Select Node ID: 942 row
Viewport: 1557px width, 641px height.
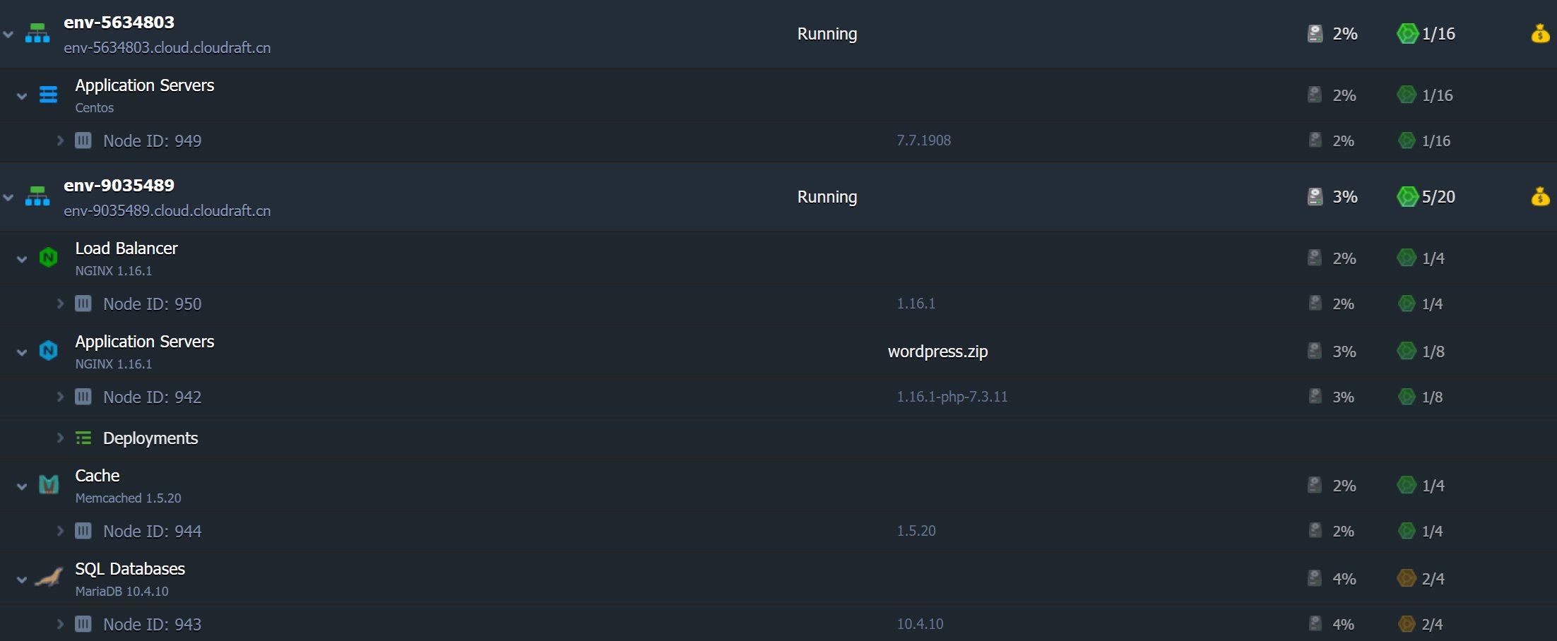click(x=152, y=397)
